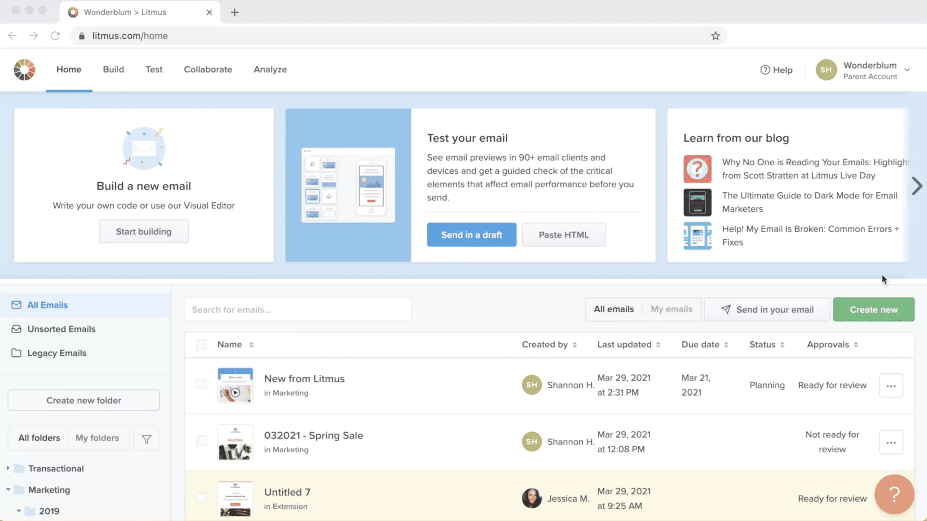The image size is (927, 521).
Task: Switch to the Analyze tab
Action: (x=270, y=69)
